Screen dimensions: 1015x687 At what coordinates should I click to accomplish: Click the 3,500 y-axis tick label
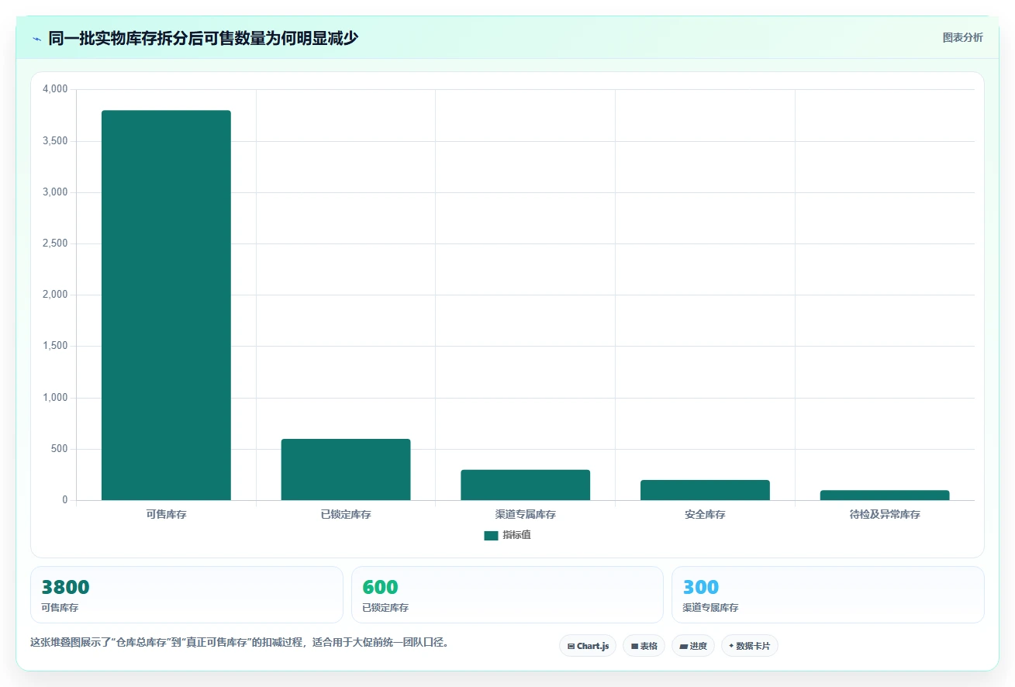tap(54, 141)
